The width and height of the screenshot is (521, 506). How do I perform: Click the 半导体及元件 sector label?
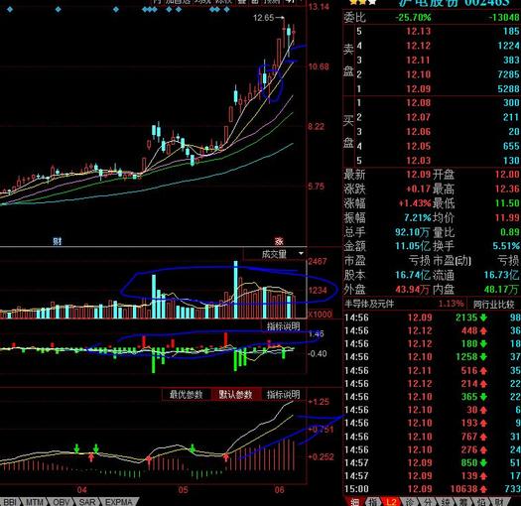369,304
